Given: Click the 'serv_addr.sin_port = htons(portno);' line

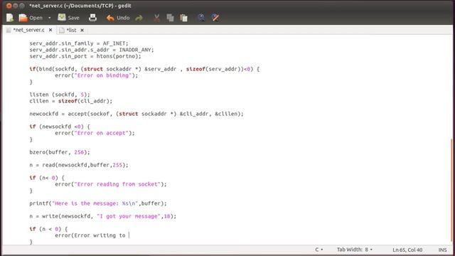Looking at the screenshot, I should [x=85, y=56].
